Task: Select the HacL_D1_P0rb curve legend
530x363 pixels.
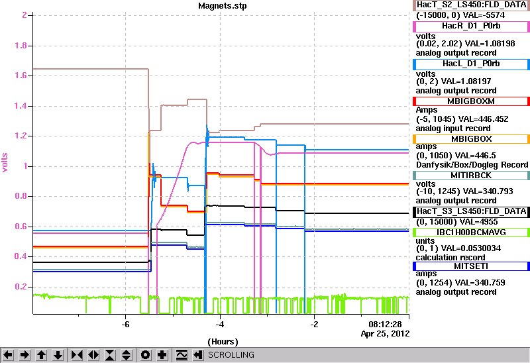Action: 471,64
